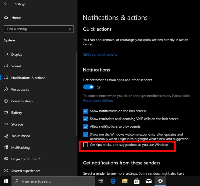Open Task View from the taskbar
This screenshot has width=200, height=186.
click(x=101, y=181)
